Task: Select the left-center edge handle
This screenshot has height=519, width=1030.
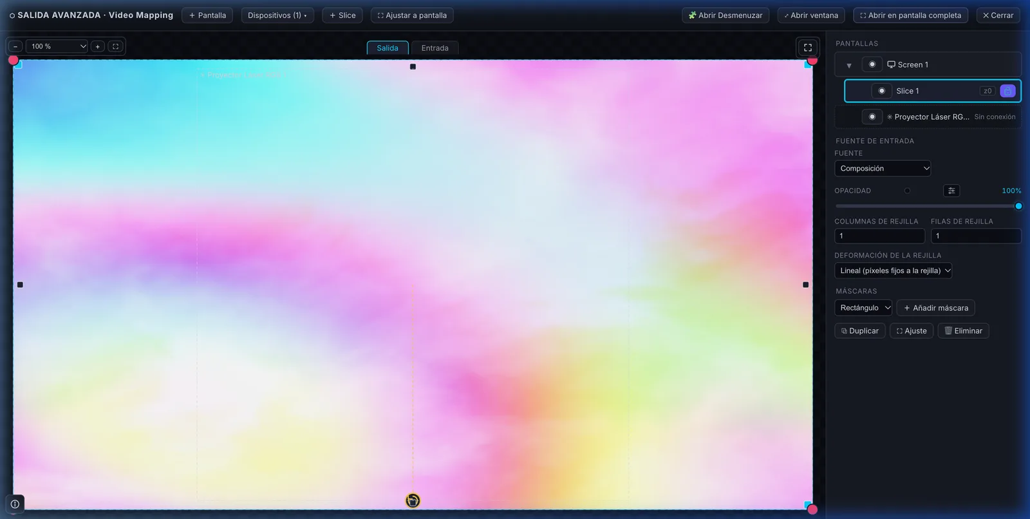Action: pyautogui.click(x=20, y=285)
